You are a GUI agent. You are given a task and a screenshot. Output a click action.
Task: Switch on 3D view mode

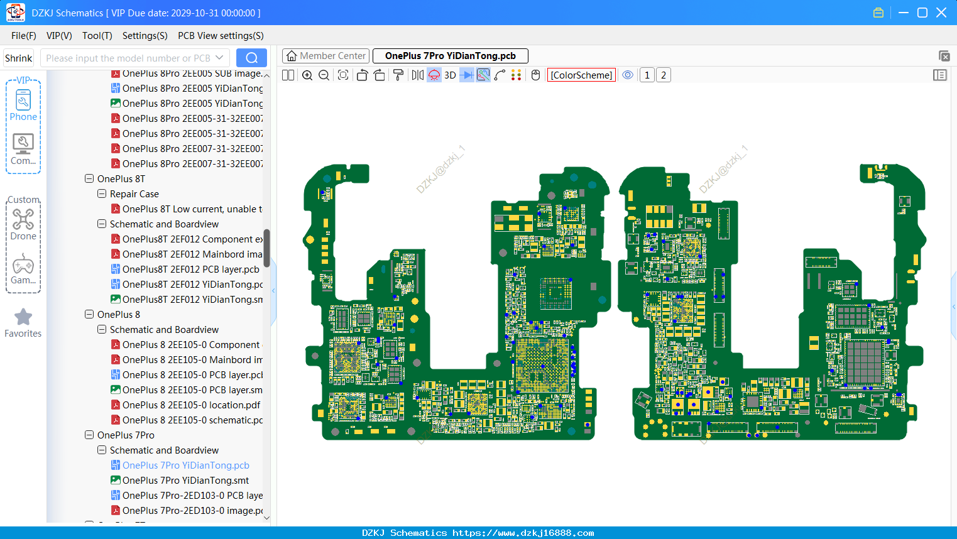pos(450,75)
